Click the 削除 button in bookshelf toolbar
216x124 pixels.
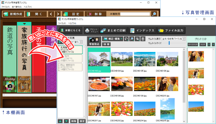(95, 14)
